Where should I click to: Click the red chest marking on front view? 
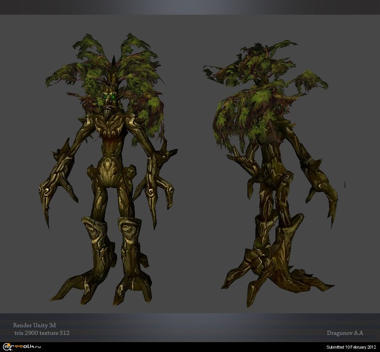109,136
